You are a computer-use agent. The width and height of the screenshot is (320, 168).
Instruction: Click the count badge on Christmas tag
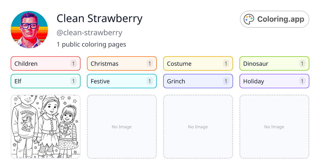(150, 63)
